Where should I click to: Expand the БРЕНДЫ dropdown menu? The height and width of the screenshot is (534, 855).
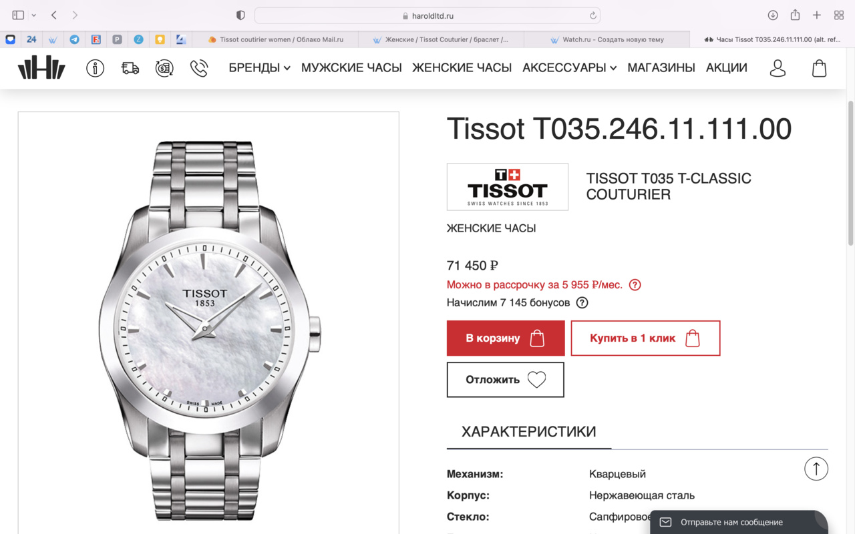259,68
